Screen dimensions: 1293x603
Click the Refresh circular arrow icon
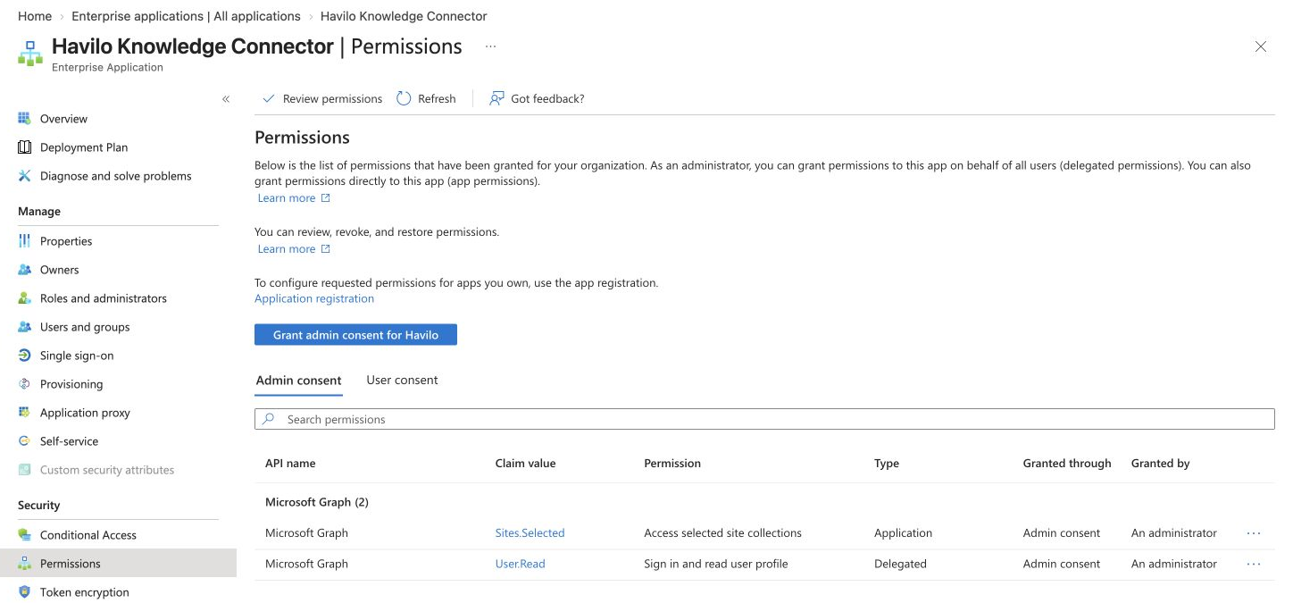(404, 98)
